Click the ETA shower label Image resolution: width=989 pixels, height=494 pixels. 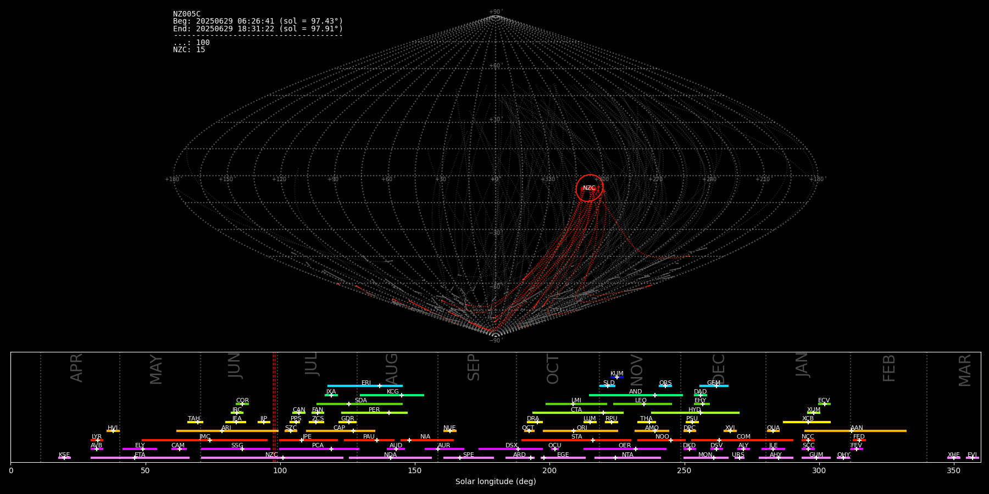(x=140, y=455)
